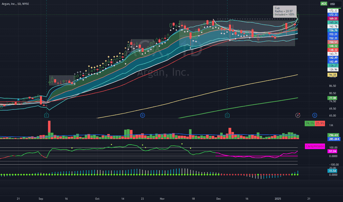Click the Sep date axis label

[x=41, y=199]
